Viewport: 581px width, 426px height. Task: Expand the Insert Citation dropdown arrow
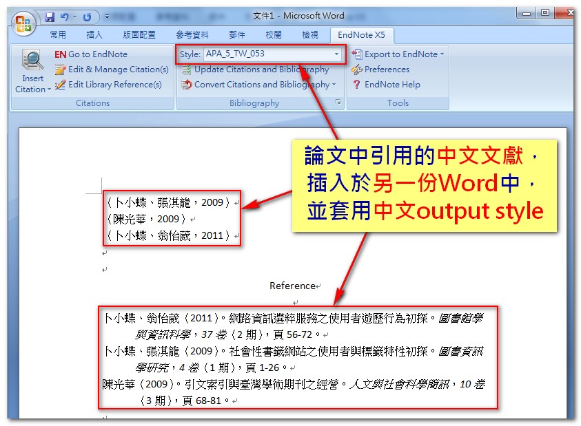pyautogui.click(x=49, y=89)
